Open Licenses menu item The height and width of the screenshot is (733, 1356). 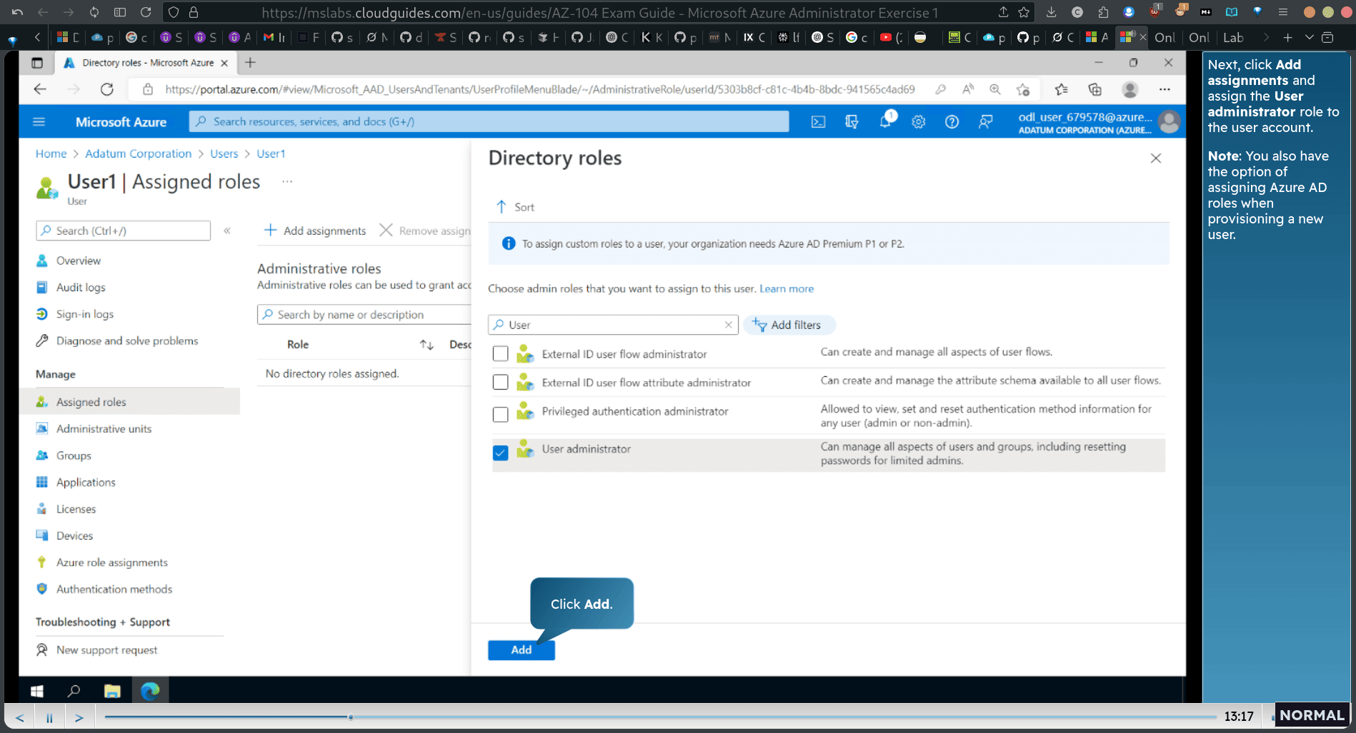(x=76, y=509)
